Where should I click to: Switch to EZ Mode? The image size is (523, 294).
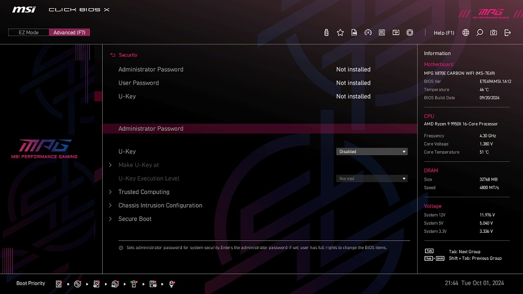point(29,32)
